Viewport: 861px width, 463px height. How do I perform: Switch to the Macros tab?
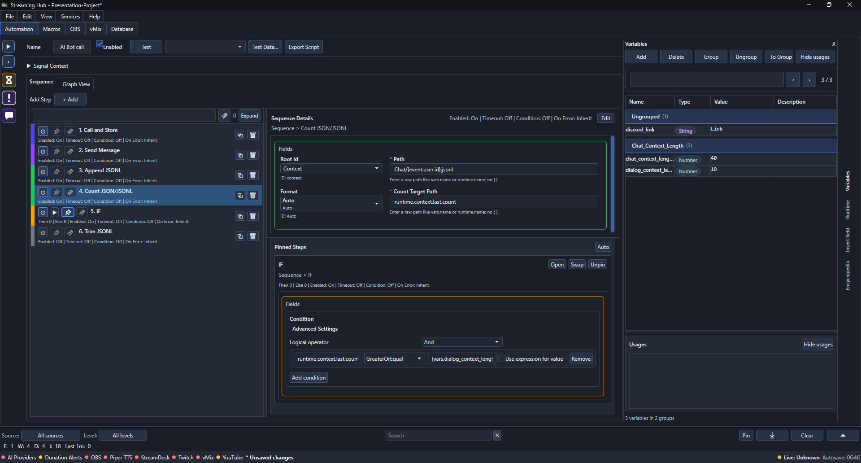point(52,29)
